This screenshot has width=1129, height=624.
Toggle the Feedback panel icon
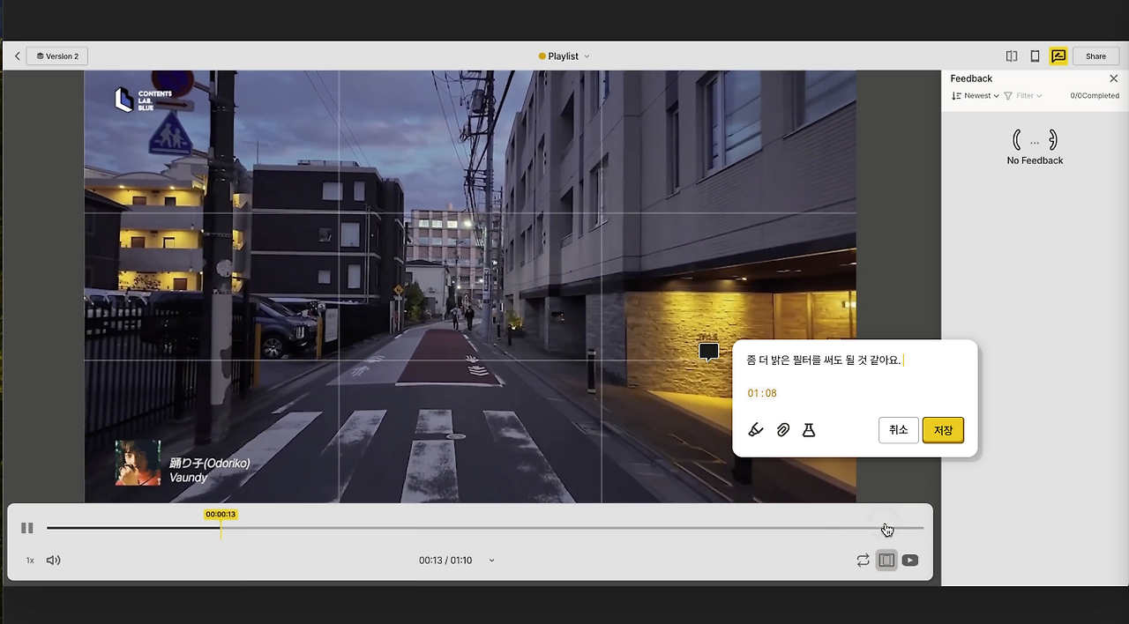tap(1058, 56)
